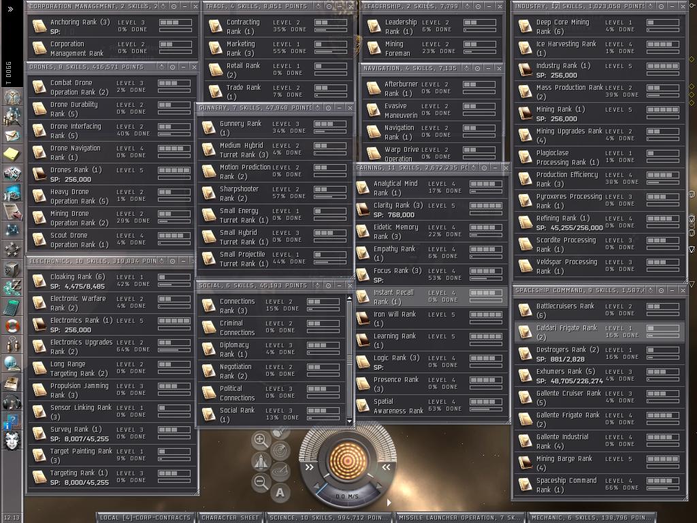Select the Refining Rank (1) skill row
This screenshot has width=697, height=523.
click(x=599, y=223)
